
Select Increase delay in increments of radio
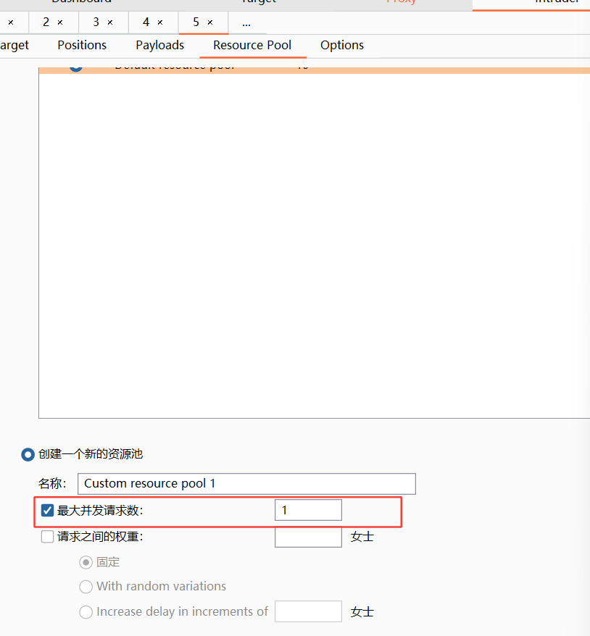(86, 611)
